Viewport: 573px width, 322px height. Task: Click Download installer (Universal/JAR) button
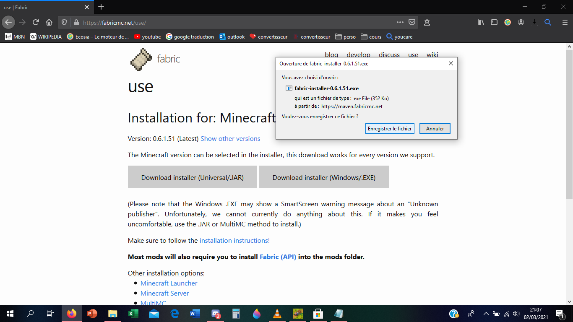click(x=193, y=177)
